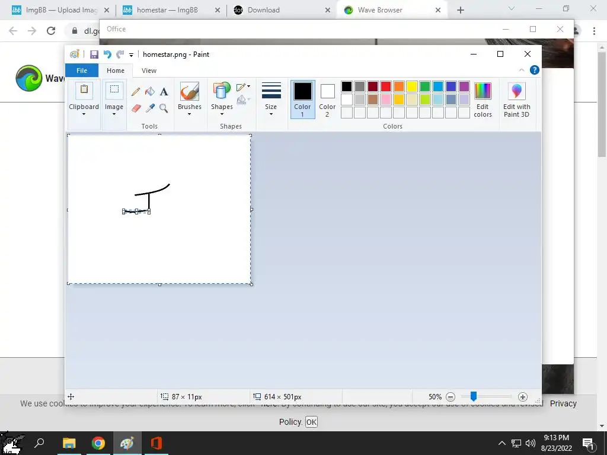The width and height of the screenshot is (607, 455).
Task: Open the notification center icon
Action: [588, 443]
